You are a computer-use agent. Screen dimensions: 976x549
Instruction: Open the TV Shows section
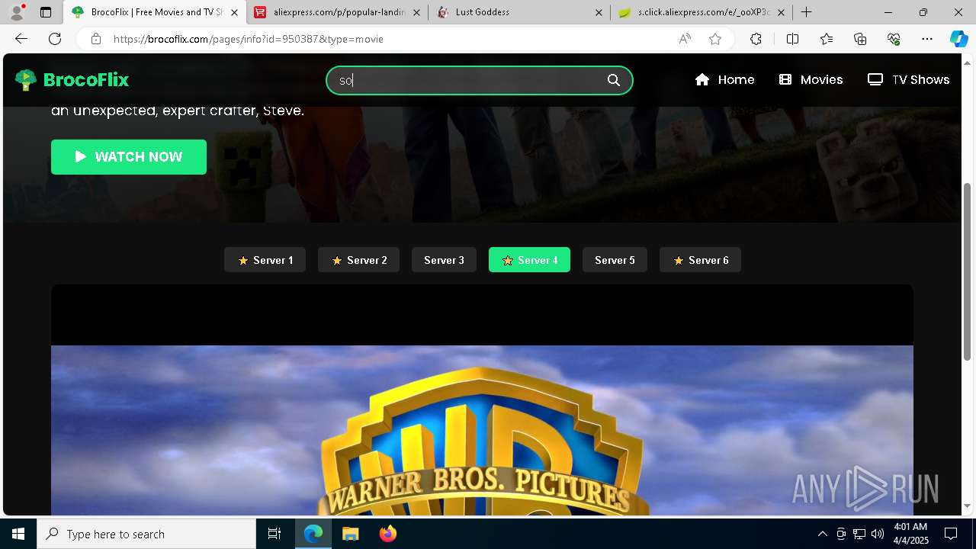click(908, 79)
